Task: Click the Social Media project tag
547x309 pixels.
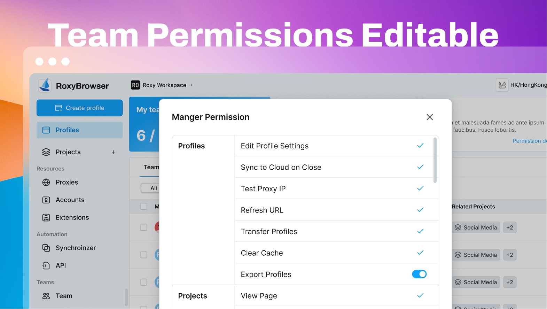Action: [476, 227]
